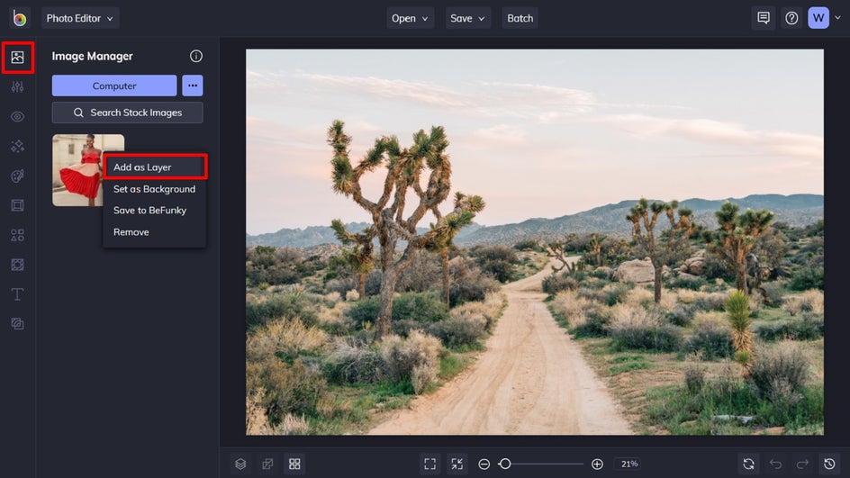Toggle the layers panel icon

240,464
